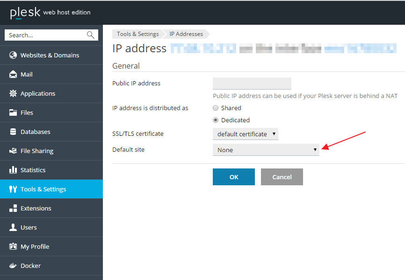Click the Files folder icon
This screenshot has height=280, width=405.
pyautogui.click(x=13, y=112)
